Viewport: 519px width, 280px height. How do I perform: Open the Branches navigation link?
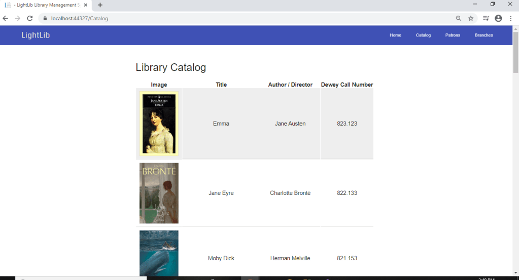point(483,35)
